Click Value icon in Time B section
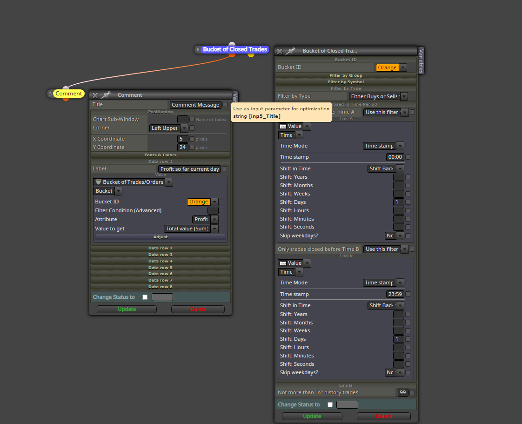The width and height of the screenshot is (522, 424). [x=283, y=263]
